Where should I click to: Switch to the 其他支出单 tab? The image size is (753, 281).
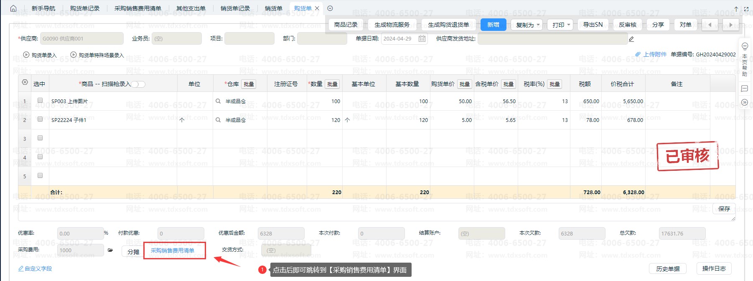point(191,8)
